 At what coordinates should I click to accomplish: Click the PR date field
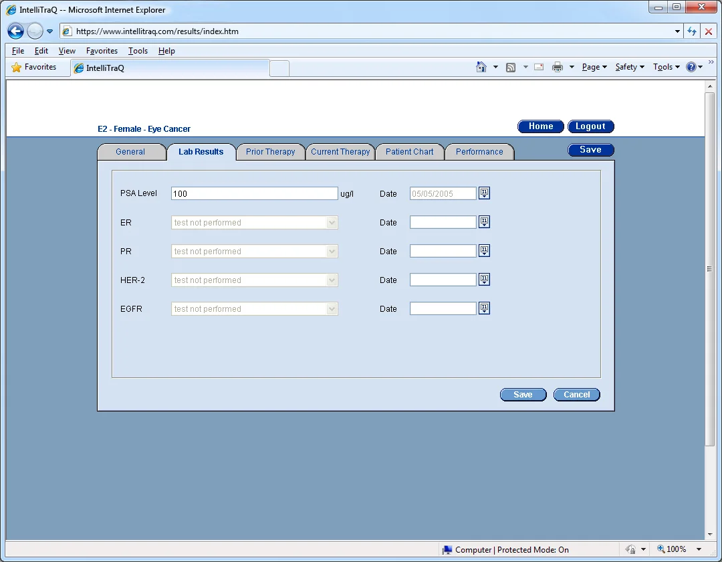coord(443,251)
